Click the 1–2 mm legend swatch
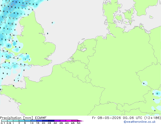Viewport: 161px width, 124px height. point(16,121)
